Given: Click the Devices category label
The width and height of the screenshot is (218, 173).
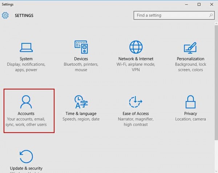Looking at the screenshot, I should click(81, 59).
